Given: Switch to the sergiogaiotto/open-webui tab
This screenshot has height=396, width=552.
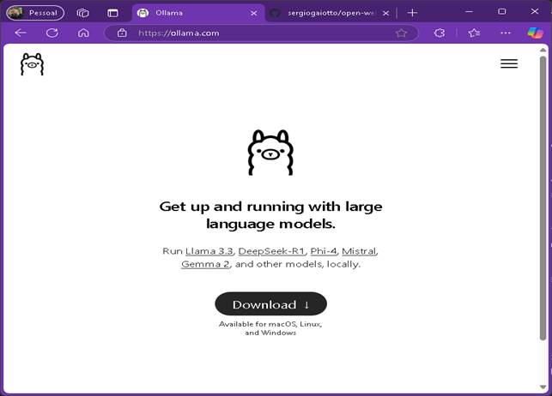Looking at the screenshot, I should tap(330, 13).
